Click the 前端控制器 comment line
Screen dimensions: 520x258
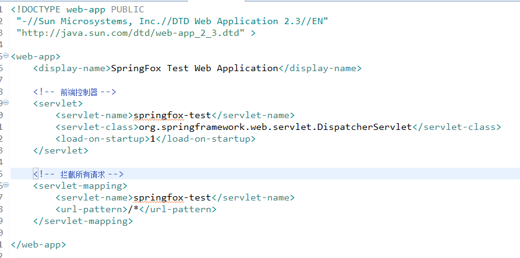click(x=75, y=92)
